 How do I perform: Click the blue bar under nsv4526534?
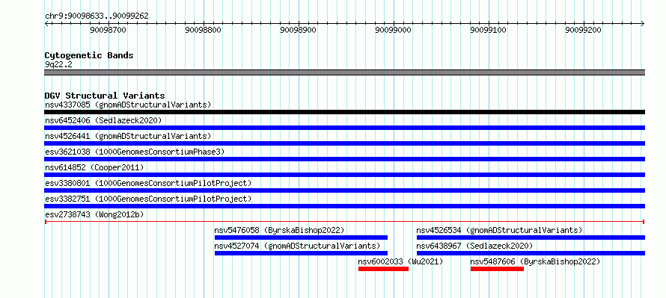(531, 238)
